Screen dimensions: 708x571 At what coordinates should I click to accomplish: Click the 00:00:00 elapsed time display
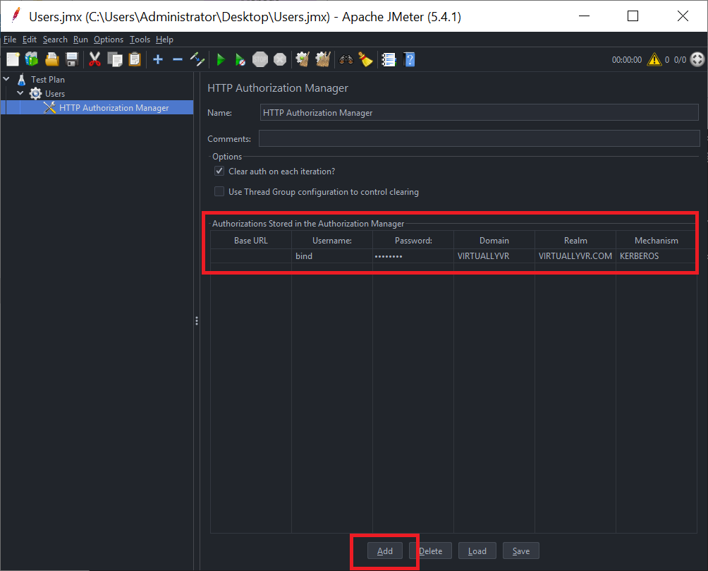[627, 60]
